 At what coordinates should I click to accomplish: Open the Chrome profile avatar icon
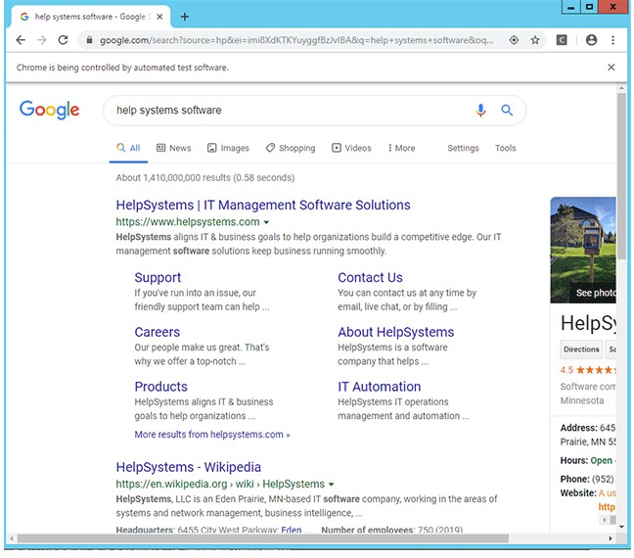pyautogui.click(x=591, y=40)
